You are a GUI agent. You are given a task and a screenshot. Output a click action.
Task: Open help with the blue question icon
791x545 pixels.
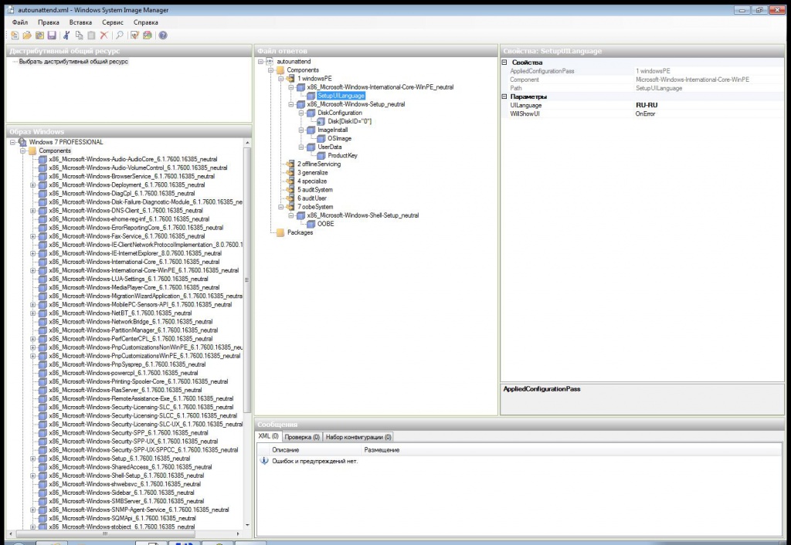pos(162,36)
